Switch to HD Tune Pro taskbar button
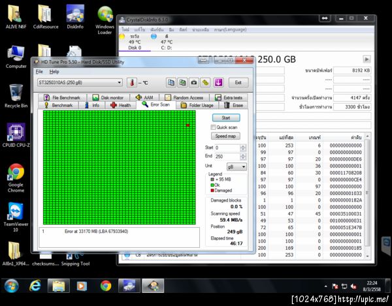 point(153,286)
